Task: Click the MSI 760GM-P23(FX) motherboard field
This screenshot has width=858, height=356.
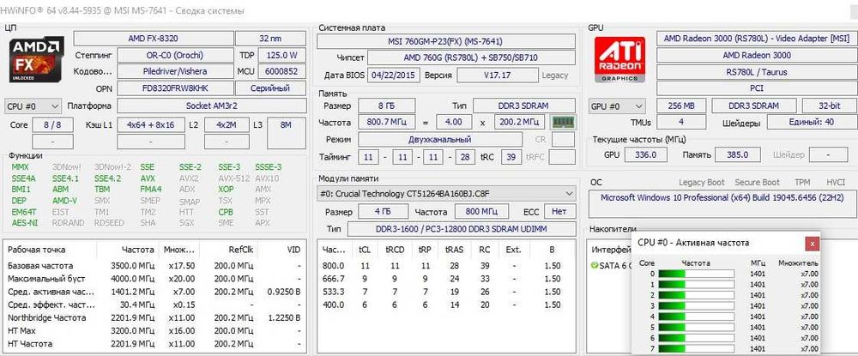Action: tap(446, 41)
